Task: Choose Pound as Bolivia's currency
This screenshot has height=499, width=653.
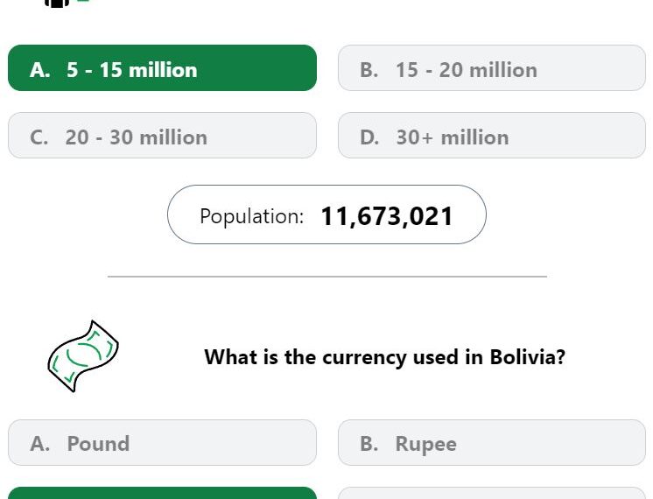Action: pos(163,442)
